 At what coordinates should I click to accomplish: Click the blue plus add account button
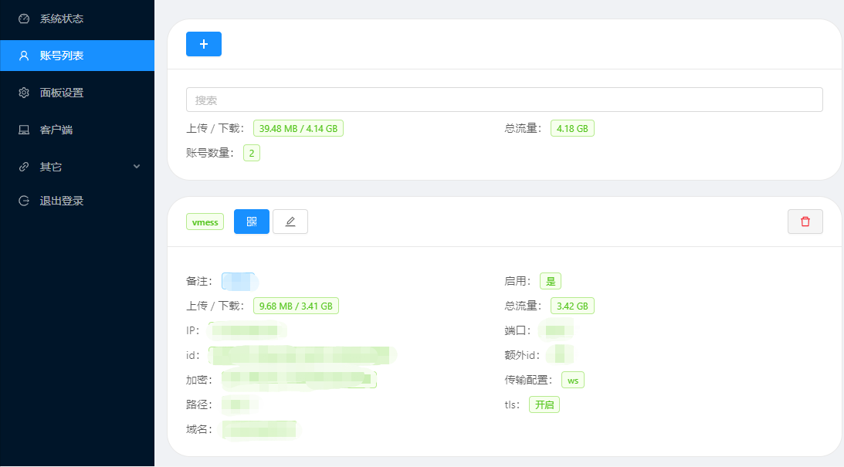(204, 44)
